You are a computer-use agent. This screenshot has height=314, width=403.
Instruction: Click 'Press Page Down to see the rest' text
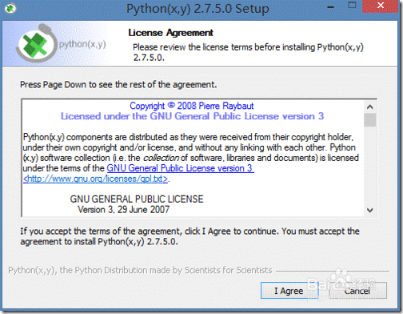tap(118, 85)
